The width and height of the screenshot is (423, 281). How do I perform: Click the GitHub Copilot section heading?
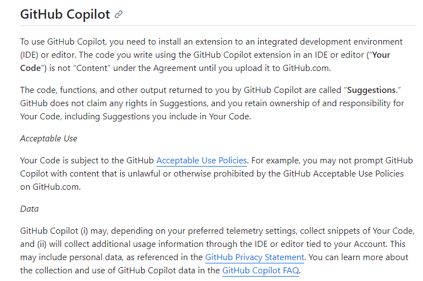point(65,14)
